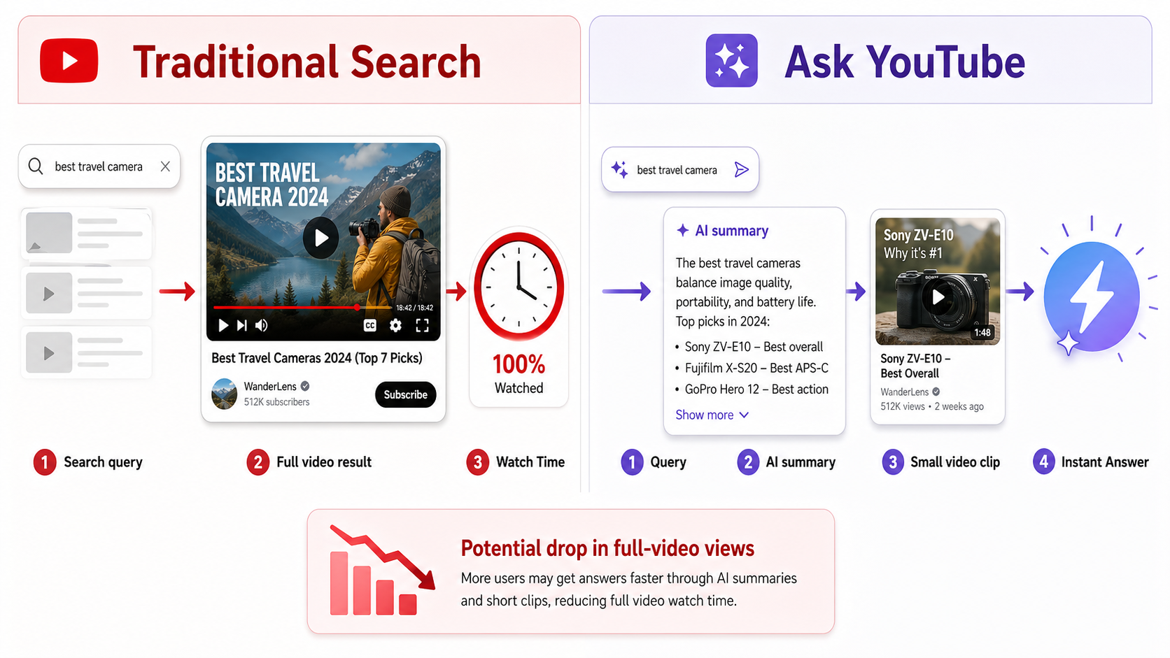Click the magnifying glass search icon
Viewport: 1170px width, 658px height.
point(35,166)
